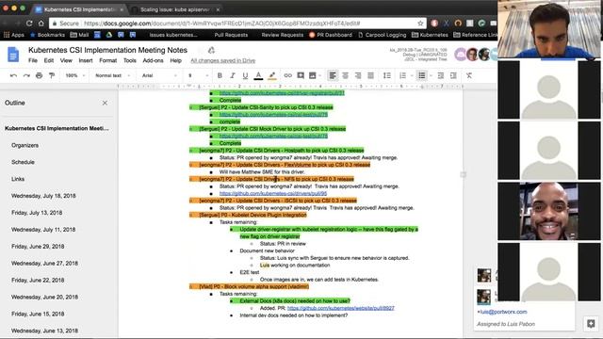Open the Edit menu
The image size is (603, 339).
click(x=49, y=60)
